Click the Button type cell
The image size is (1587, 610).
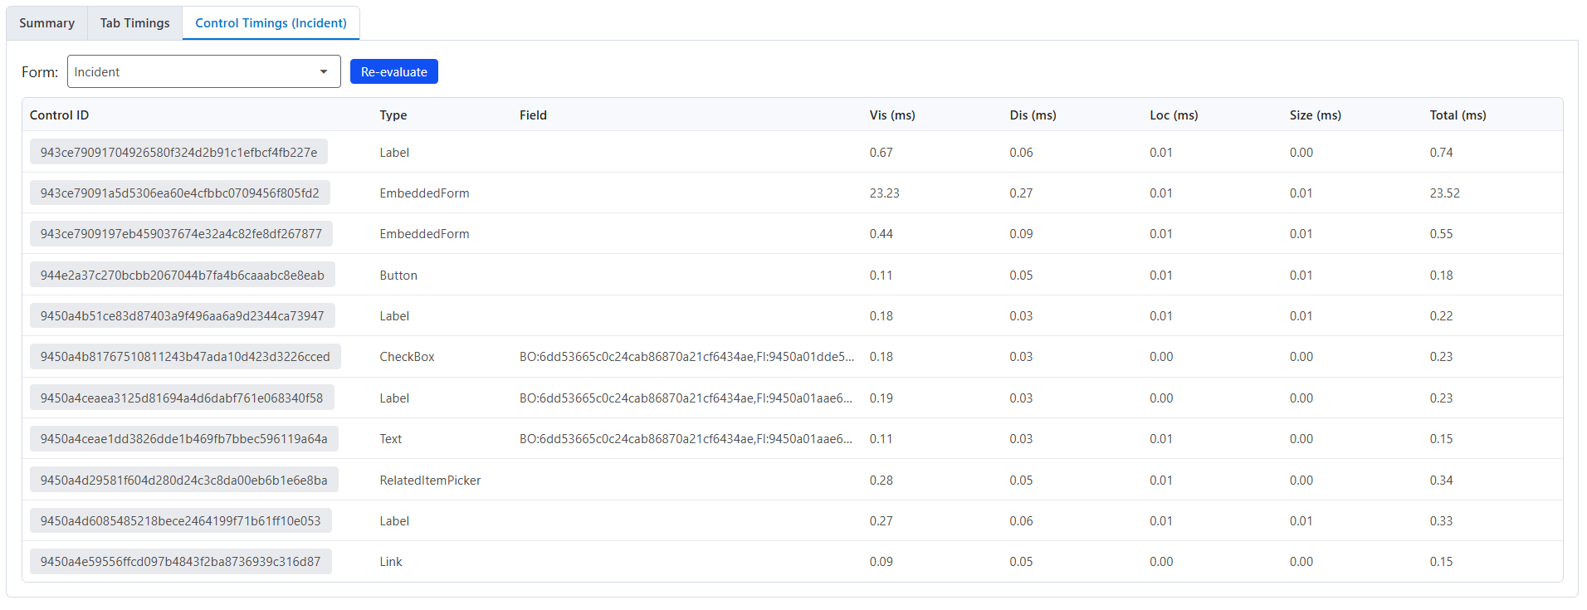pyautogui.click(x=398, y=276)
